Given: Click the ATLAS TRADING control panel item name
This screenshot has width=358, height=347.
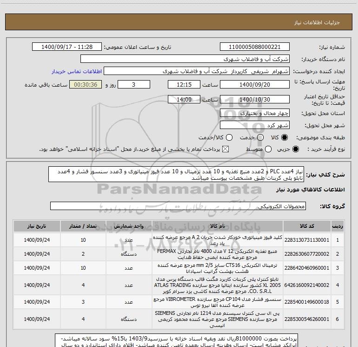Looking at the screenshot, I should [x=218, y=285].
